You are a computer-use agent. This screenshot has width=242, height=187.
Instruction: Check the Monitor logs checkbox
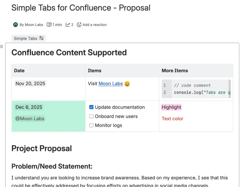[91, 125]
